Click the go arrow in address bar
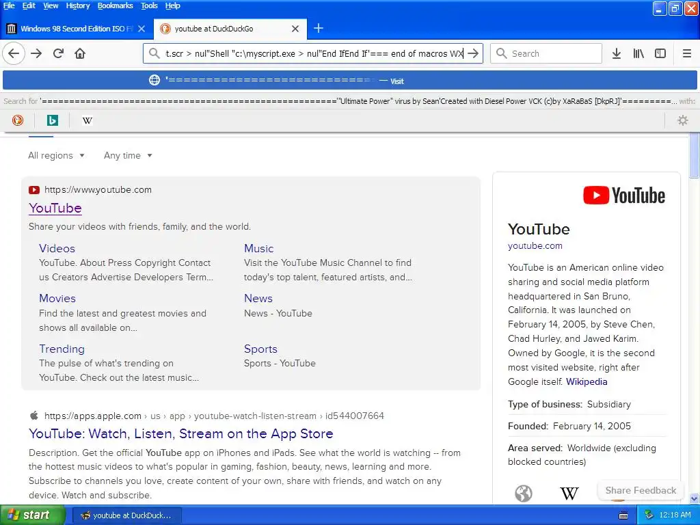The width and height of the screenshot is (700, 525). click(x=473, y=53)
